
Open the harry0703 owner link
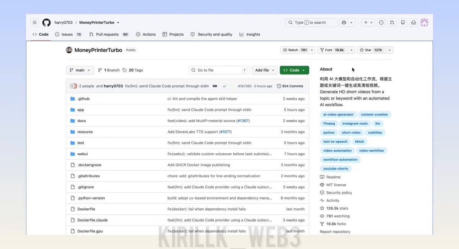(x=63, y=23)
